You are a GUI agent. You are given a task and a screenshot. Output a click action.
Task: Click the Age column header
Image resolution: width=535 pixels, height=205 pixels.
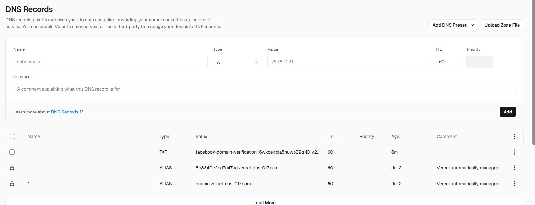395,136
